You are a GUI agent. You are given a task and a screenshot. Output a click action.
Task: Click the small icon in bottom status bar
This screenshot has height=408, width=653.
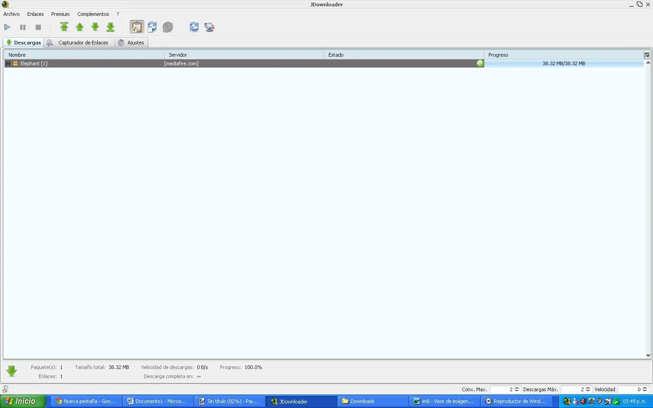click(x=5, y=389)
